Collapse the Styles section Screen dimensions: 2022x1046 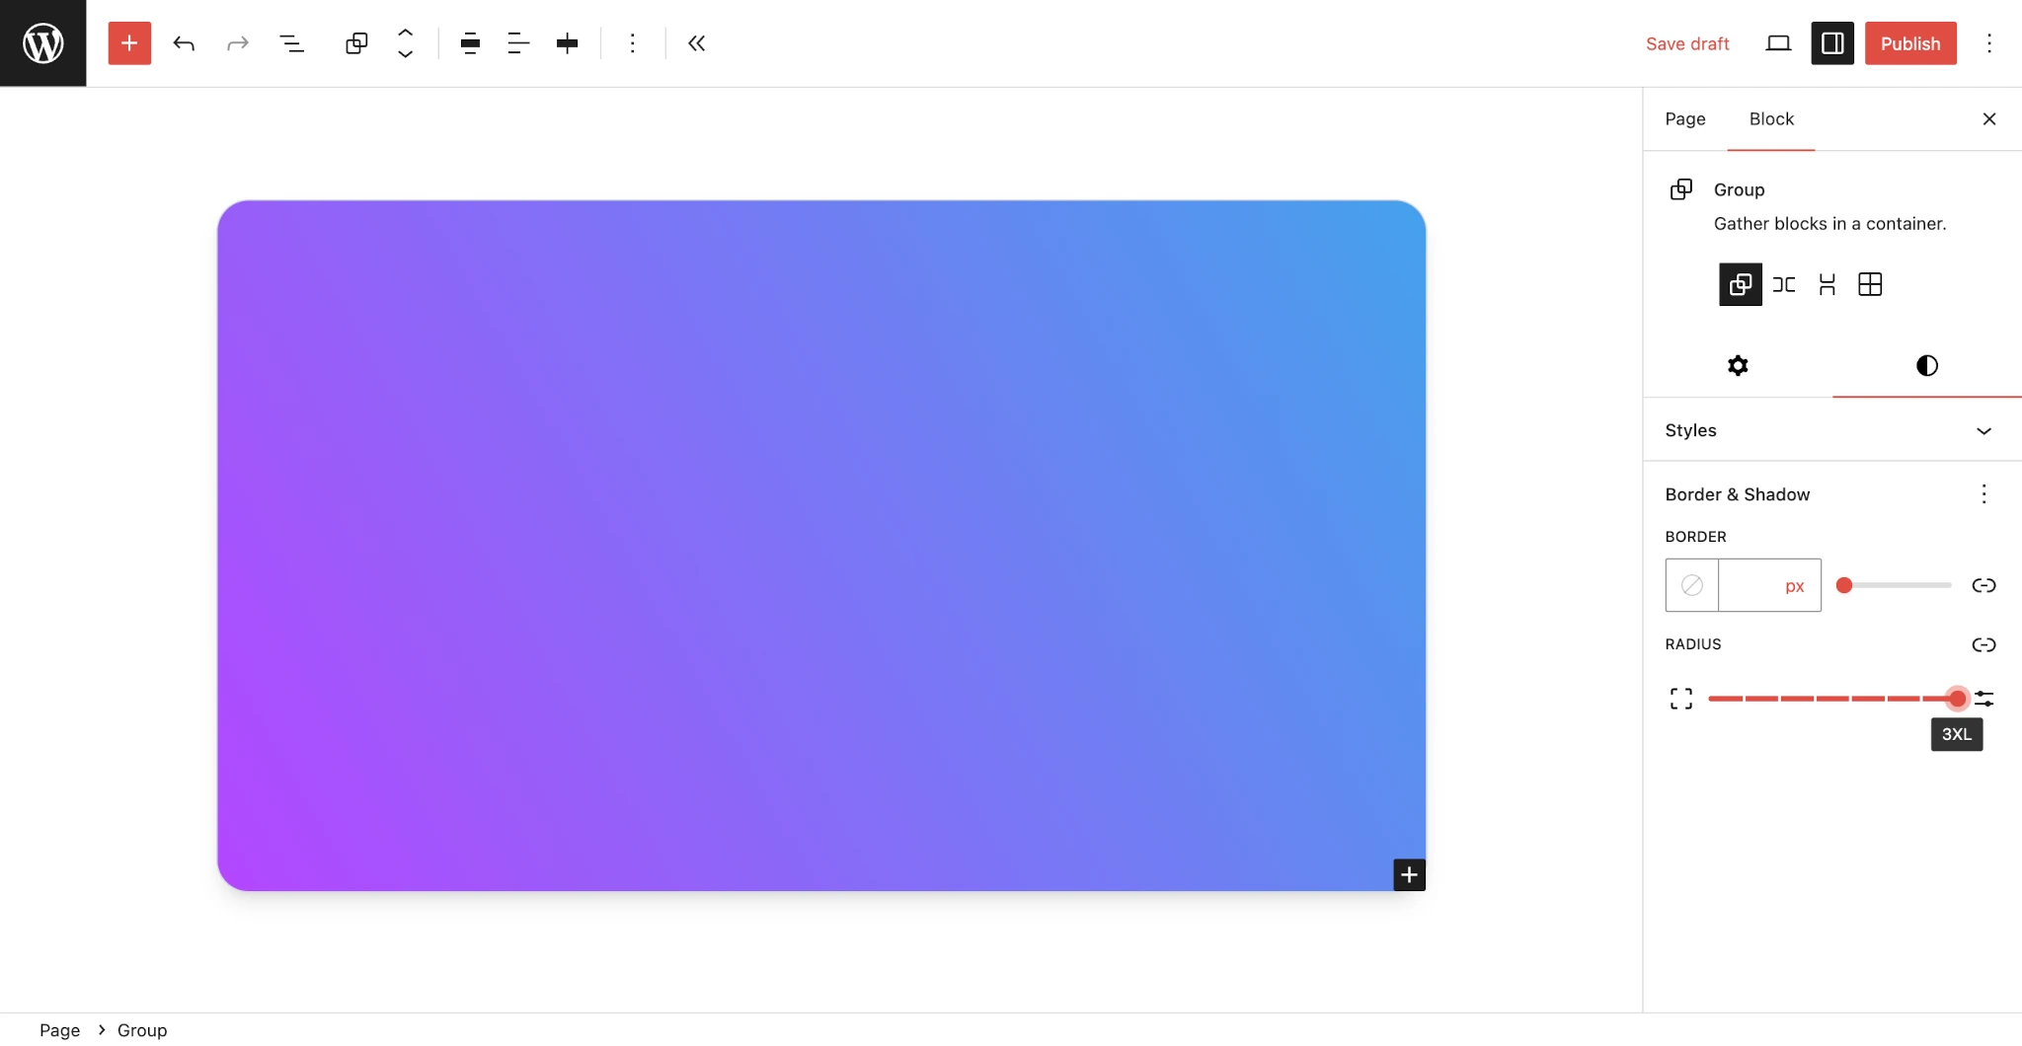[1984, 430]
